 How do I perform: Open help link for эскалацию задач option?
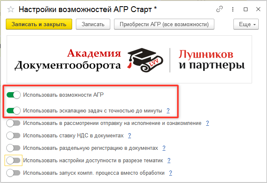pos(168,111)
